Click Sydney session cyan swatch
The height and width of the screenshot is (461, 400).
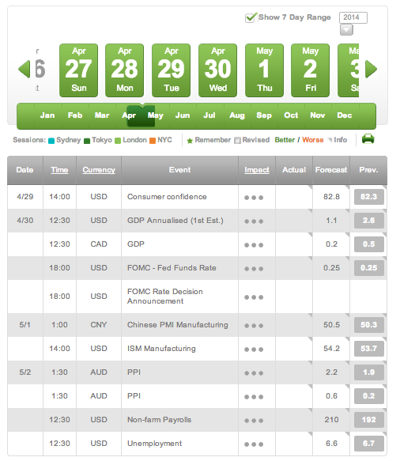[x=51, y=141]
